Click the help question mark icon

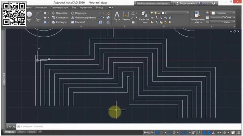pos(213,3)
